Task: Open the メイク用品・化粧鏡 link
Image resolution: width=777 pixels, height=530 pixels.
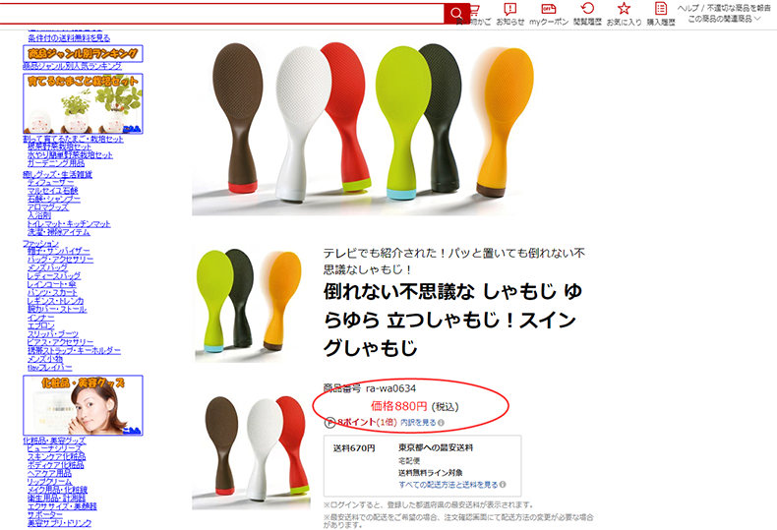Action: coord(57,490)
